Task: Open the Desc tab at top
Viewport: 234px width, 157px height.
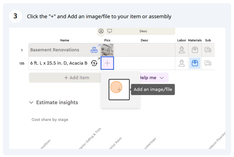Action: (x=140, y=31)
